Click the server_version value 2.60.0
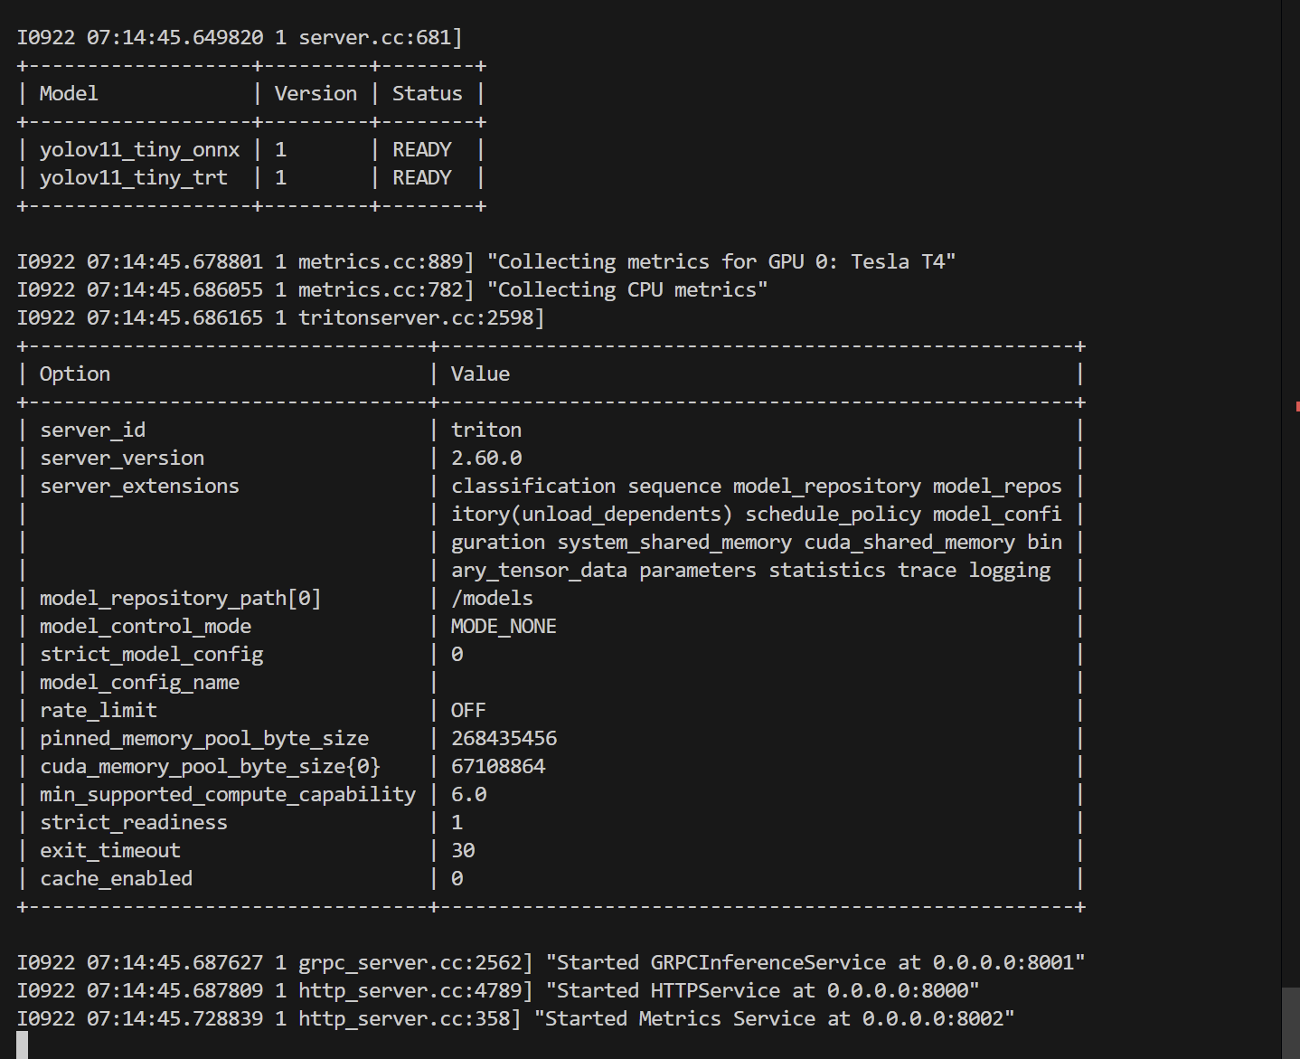 [486, 459]
